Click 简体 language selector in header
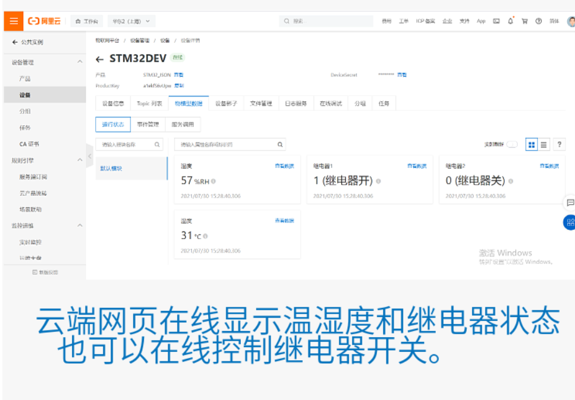This screenshot has width=575, height=400. coord(554,21)
